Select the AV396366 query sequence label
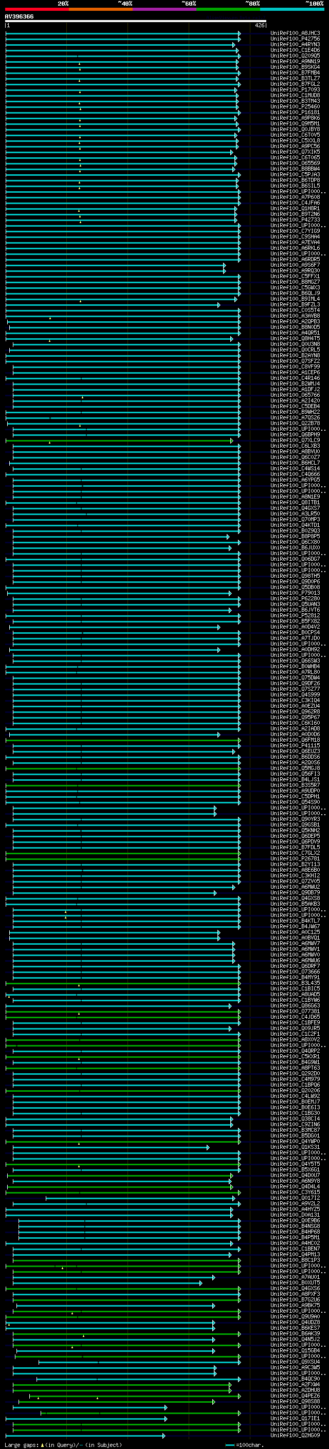329x1449 pixels. coord(19,16)
